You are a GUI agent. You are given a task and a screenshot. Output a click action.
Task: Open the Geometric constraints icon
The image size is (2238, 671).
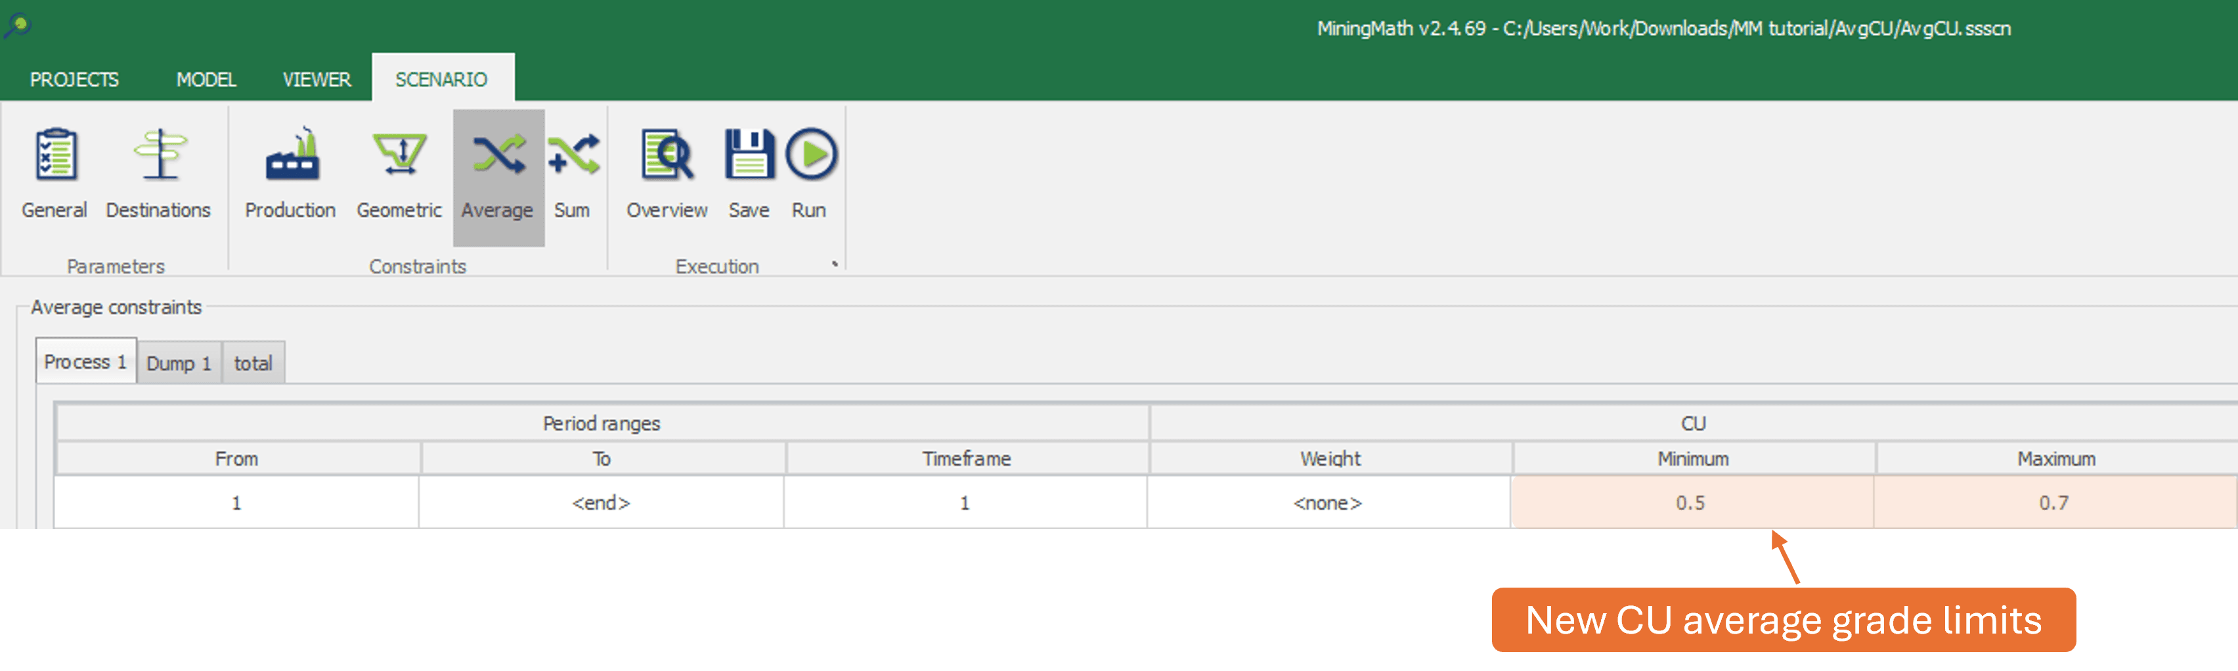tap(399, 156)
